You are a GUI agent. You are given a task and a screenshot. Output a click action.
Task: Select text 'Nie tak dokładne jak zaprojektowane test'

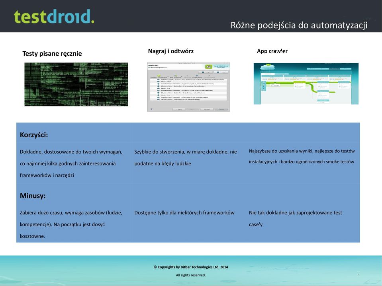point(296,212)
